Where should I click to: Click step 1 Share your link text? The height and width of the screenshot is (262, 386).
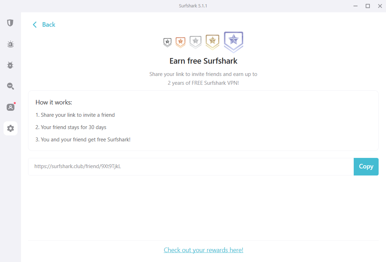[x=75, y=115]
